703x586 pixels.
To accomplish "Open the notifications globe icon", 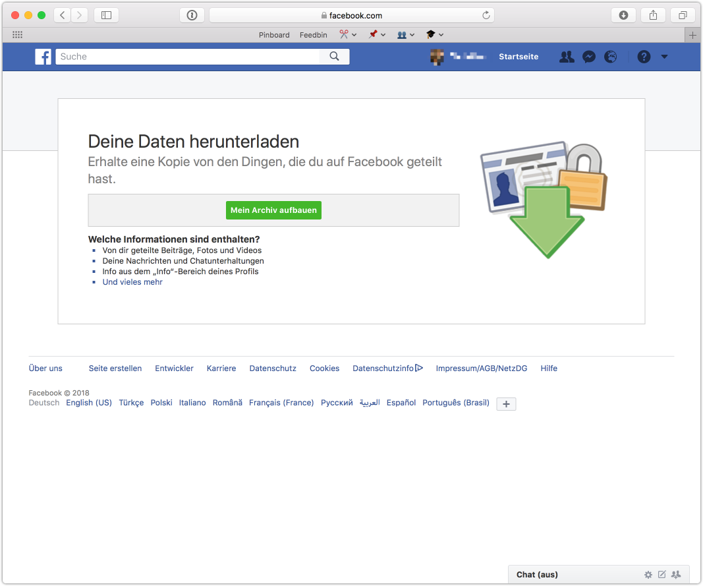I will point(611,57).
